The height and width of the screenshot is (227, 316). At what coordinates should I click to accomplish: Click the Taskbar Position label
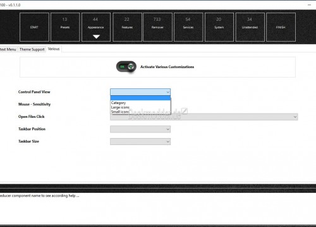point(32,129)
